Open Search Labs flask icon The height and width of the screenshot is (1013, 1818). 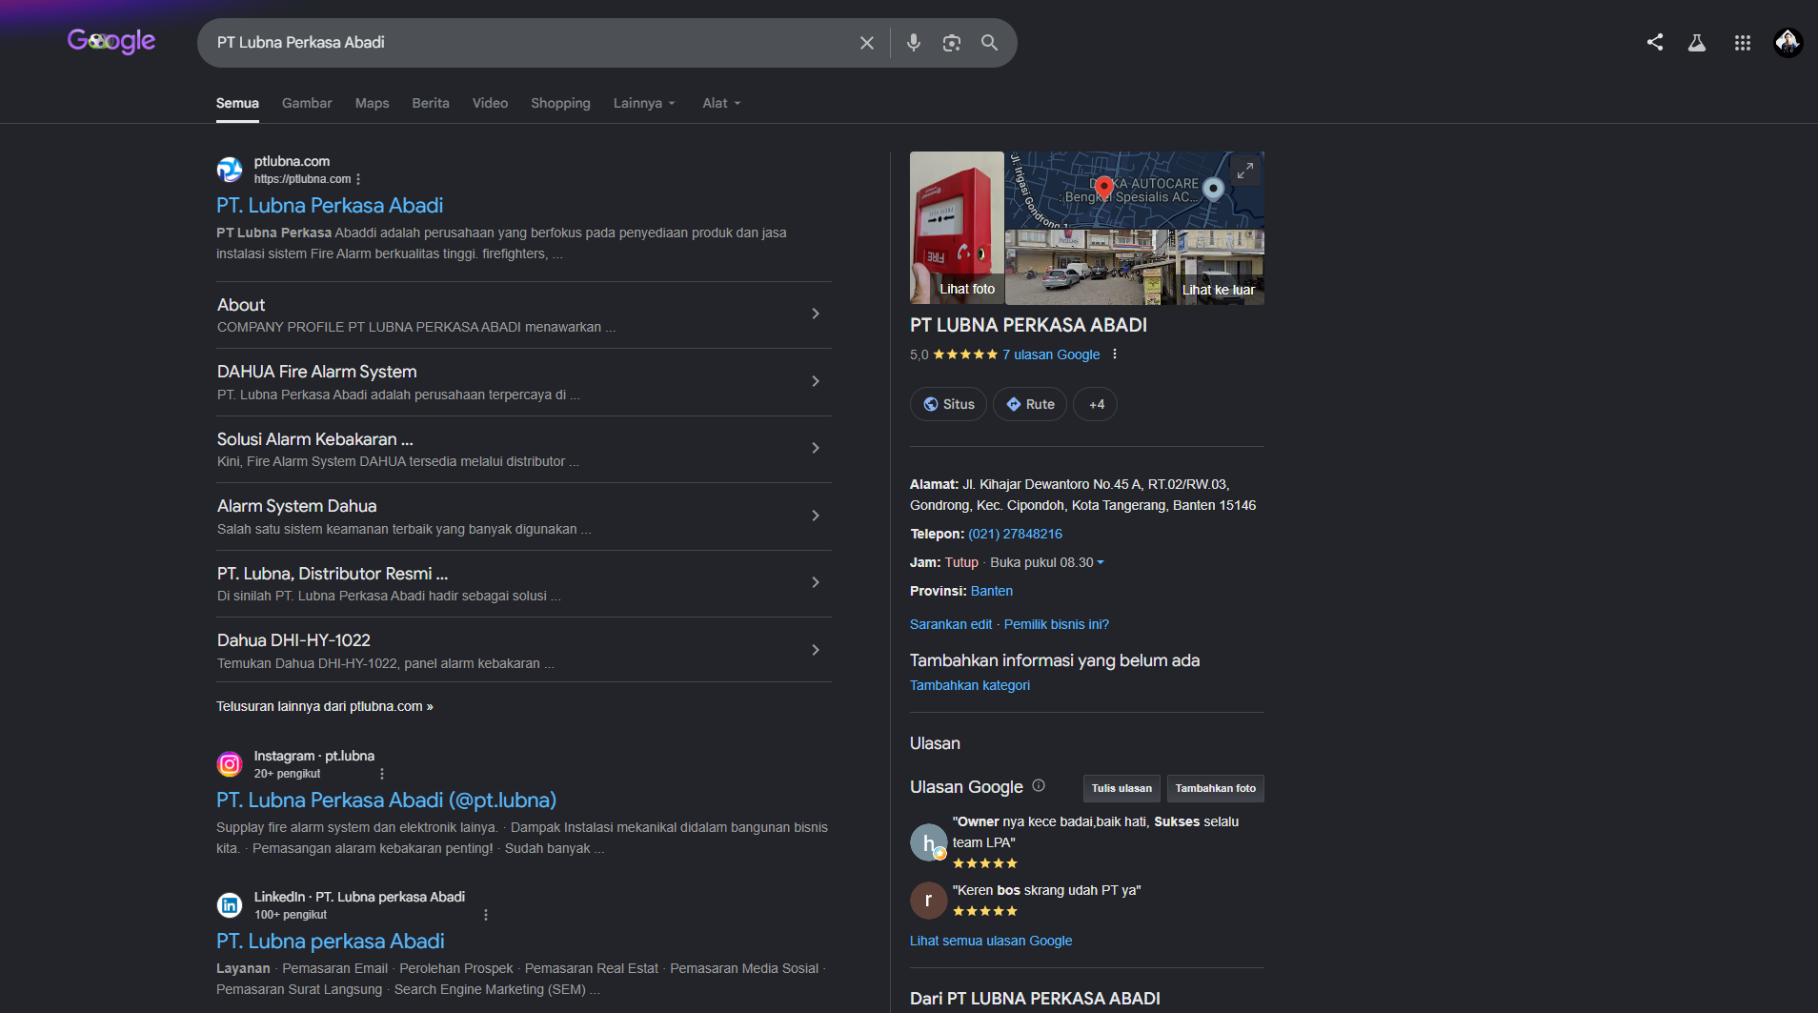(x=1697, y=43)
